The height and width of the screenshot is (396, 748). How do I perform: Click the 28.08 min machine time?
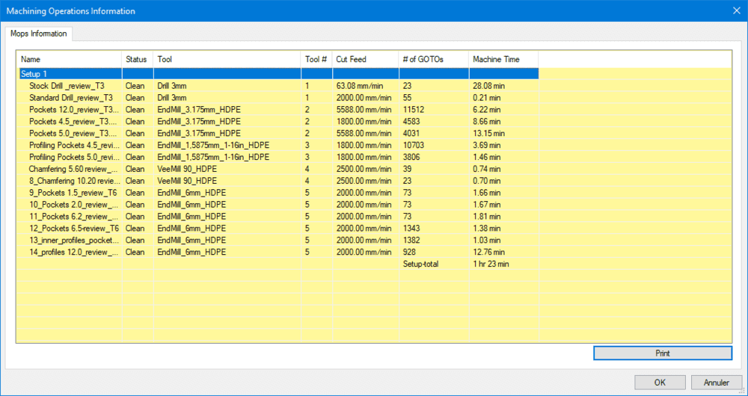click(489, 86)
